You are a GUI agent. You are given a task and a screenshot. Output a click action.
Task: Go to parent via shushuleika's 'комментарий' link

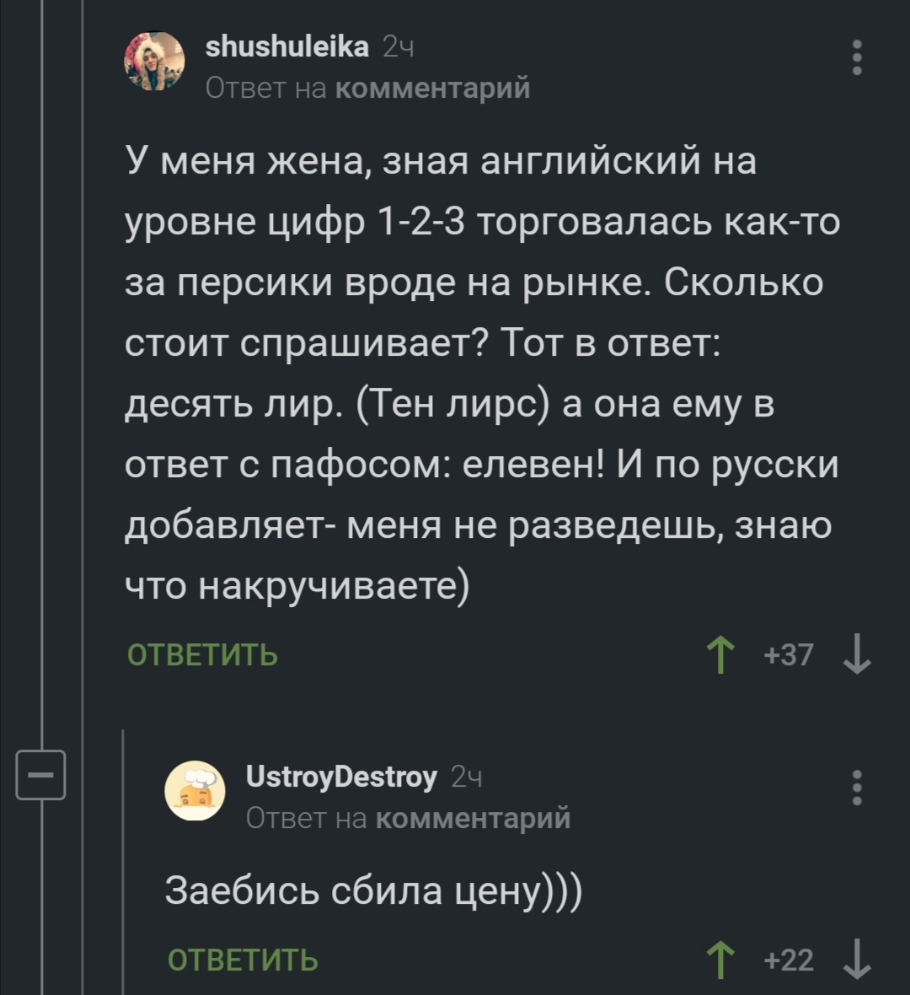(433, 87)
